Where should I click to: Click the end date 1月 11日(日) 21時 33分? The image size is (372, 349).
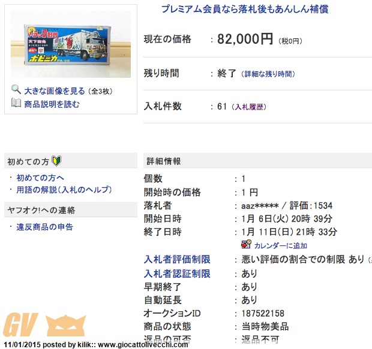pos(289,232)
